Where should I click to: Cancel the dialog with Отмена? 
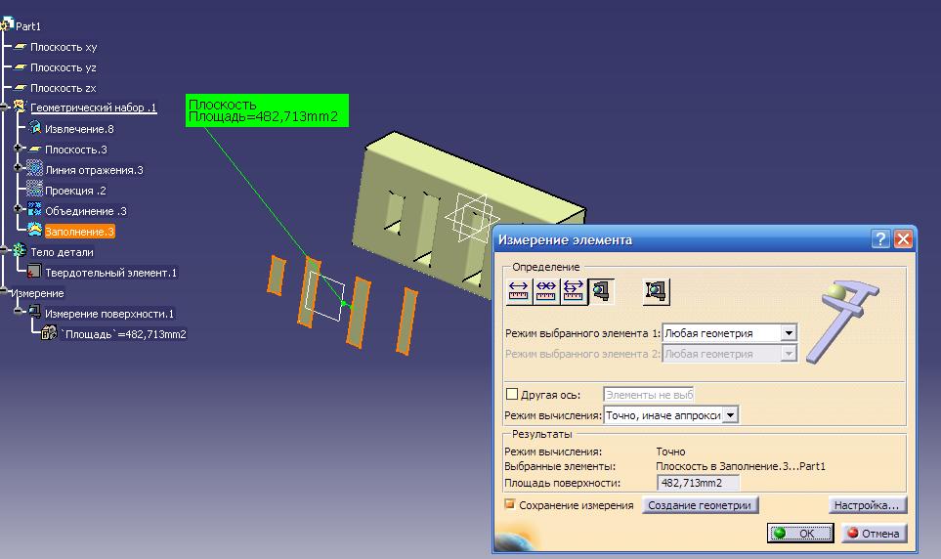874,533
